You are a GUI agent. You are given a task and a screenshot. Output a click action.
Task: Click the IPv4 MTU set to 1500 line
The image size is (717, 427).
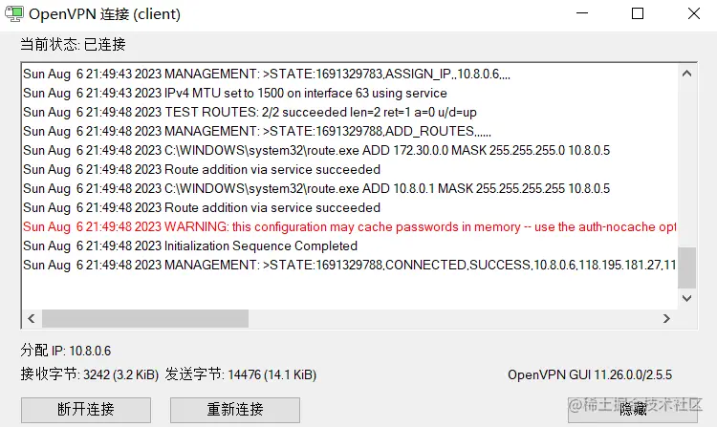[235, 94]
